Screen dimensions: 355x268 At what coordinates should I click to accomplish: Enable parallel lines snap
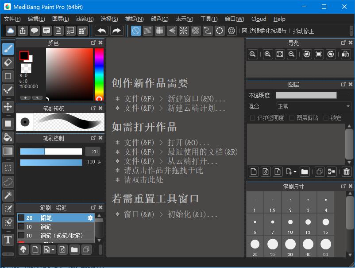(x=148, y=31)
